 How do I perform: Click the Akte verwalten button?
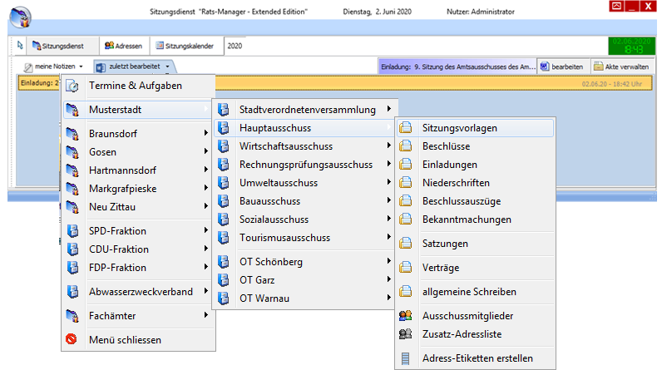point(621,67)
